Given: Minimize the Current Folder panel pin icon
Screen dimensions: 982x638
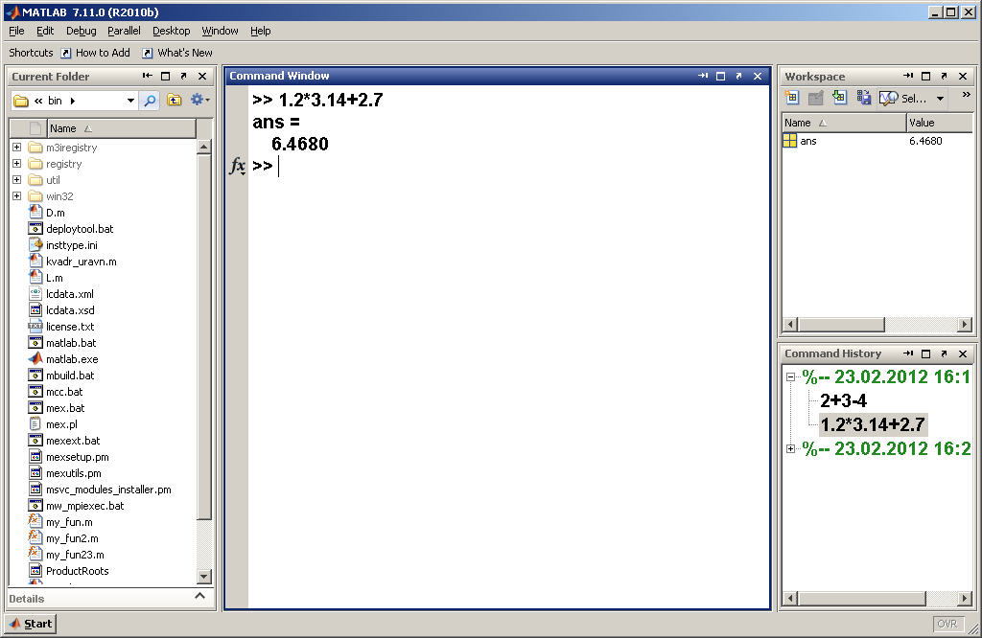Looking at the screenshot, I should click(x=147, y=77).
